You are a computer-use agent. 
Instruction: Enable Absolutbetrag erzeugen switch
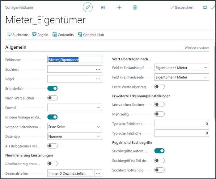point(52,164)
